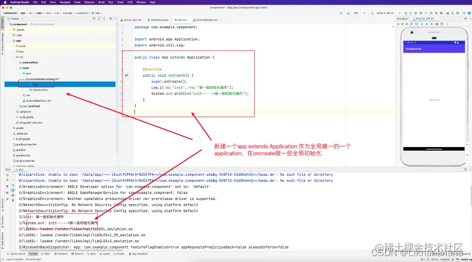Image resolution: width=472 pixels, height=262 pixels.
Task: Click the emulator screenshot camera icon
Action: pyautogui.click(x=437, y=24)
